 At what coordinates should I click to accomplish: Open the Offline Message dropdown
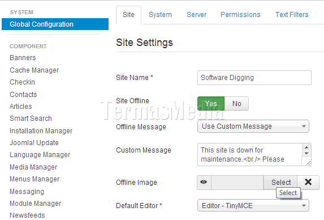pyautogui.click(x=253, y=126)
